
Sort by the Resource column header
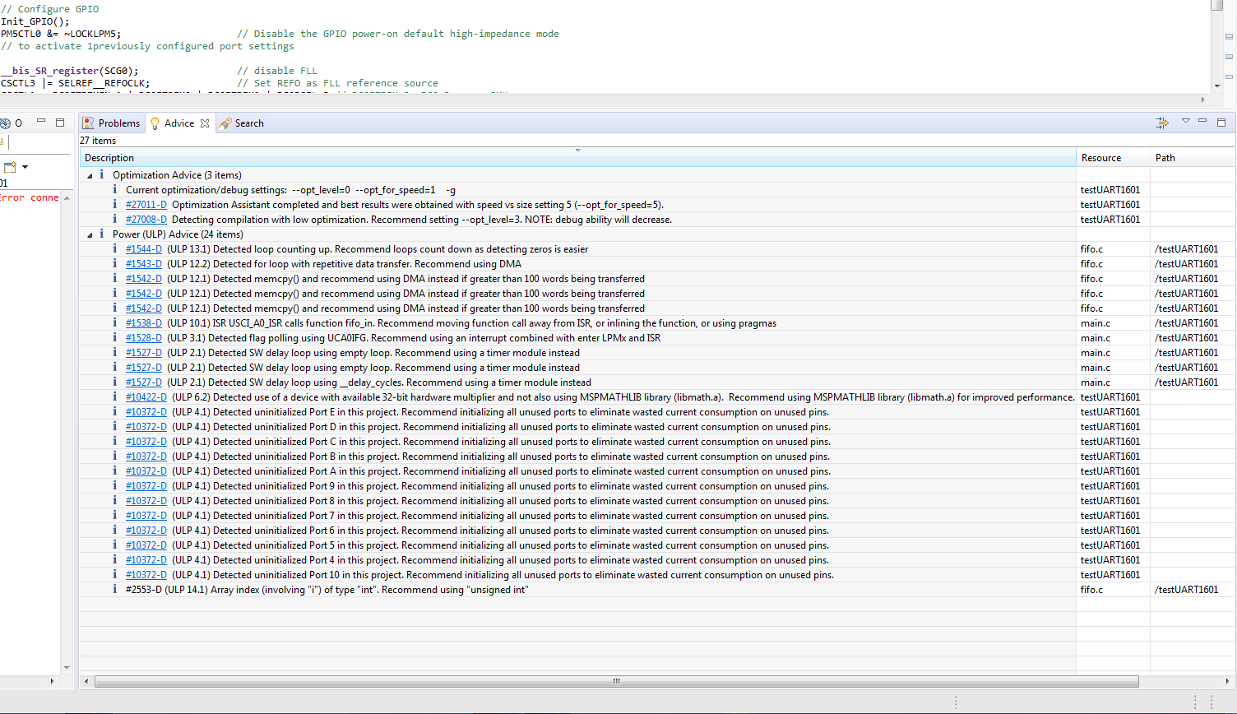tap(1113, 158)
